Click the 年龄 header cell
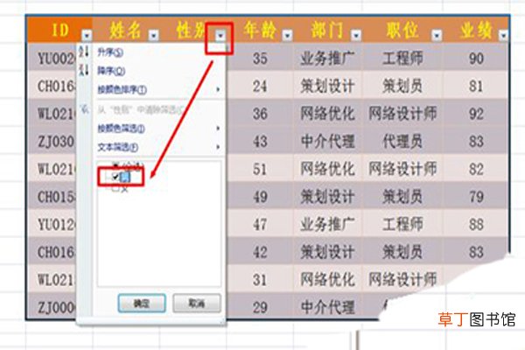This screenshot has height=350, width=525. pos(260,30)
